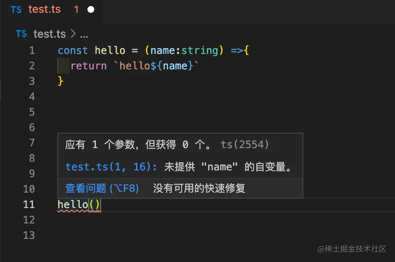Open the breadcrumb chevron separator
395x262 pixels.
point(73,34)
